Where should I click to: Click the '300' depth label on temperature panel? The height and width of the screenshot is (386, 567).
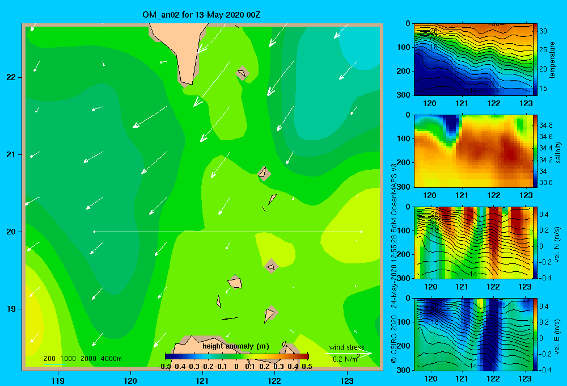pyautogui.click(x=404, y=95)
